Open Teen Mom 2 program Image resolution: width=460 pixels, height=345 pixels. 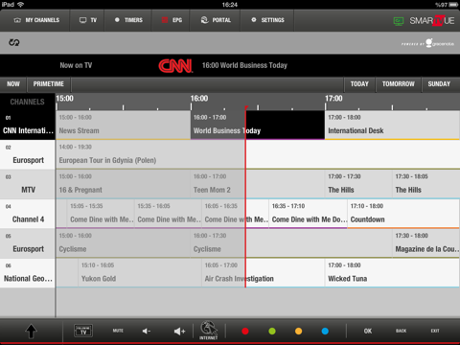(258, 185)
